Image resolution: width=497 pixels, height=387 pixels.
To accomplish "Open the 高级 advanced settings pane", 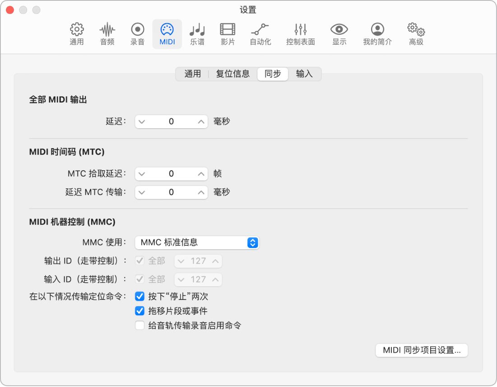I will 416,33.
